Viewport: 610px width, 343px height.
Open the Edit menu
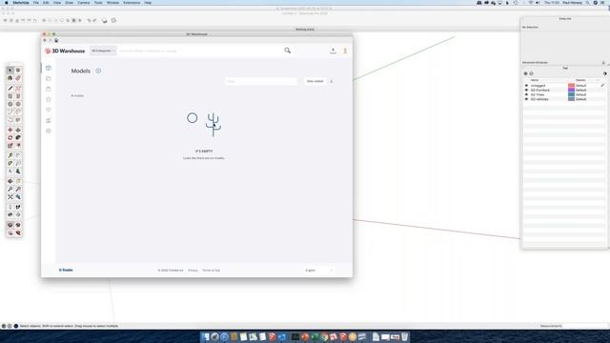46,3
